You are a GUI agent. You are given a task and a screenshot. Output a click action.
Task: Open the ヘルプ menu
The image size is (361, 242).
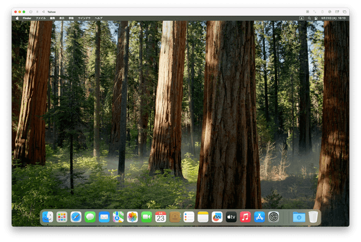coord(99,18)
